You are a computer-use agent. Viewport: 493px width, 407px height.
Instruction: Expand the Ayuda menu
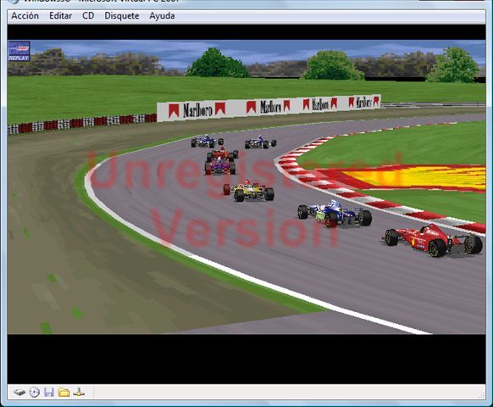click(x=162, y=16)
